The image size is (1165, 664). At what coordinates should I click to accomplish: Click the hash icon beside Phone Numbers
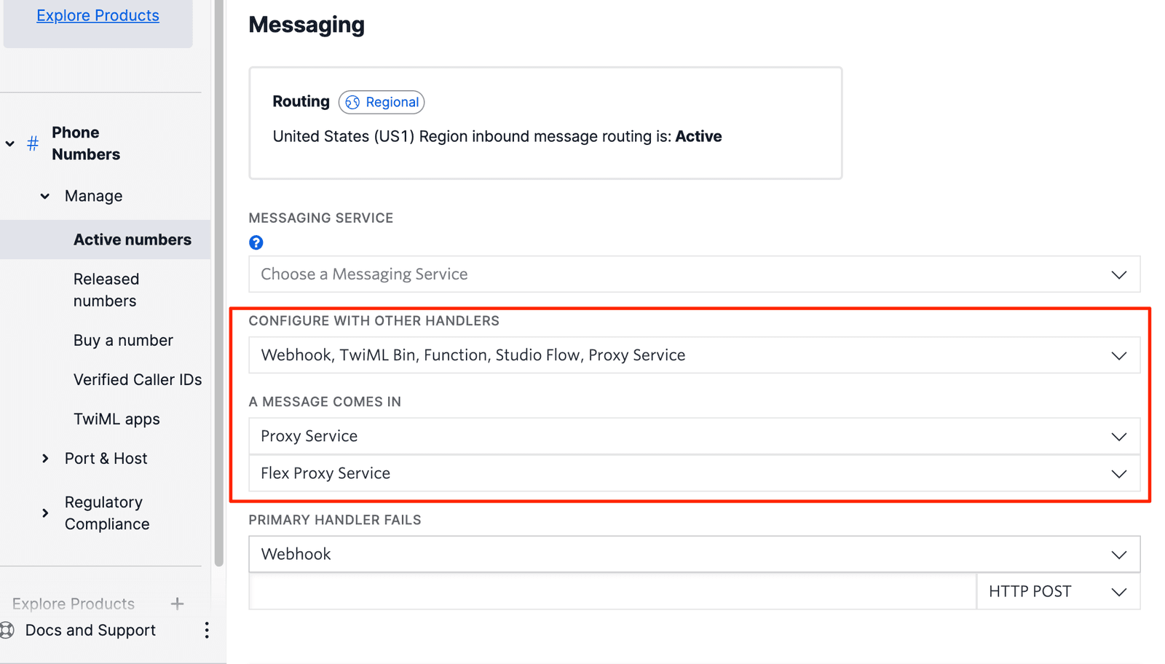32,143
